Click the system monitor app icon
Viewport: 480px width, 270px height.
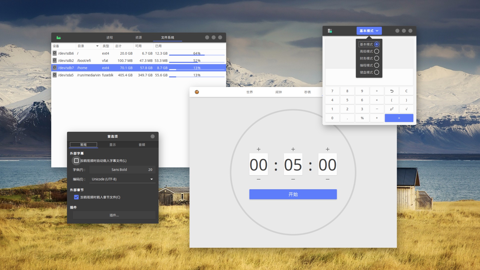[x=58, y=37]
